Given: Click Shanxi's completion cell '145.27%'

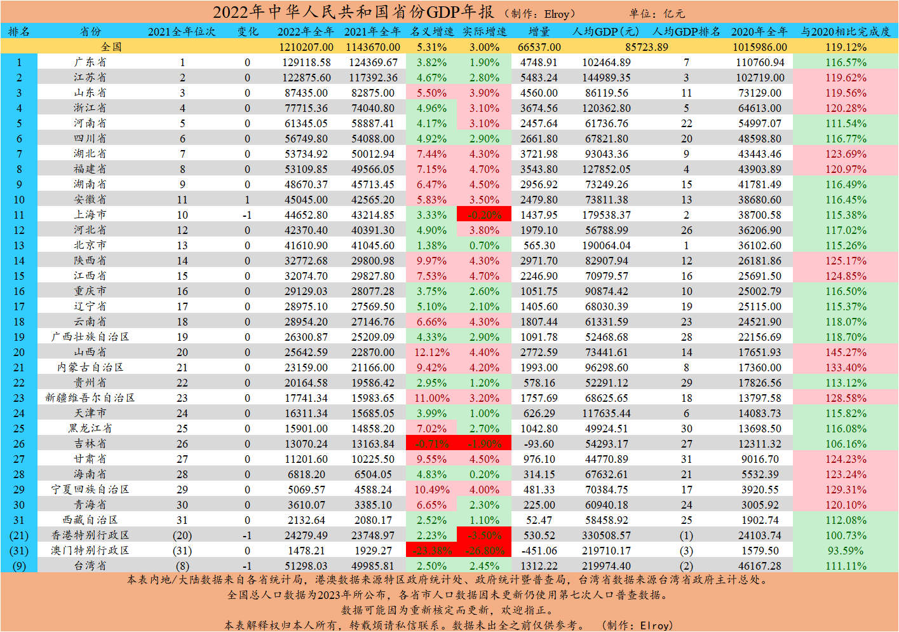Looking at the screenshot, I should [846, 352].
